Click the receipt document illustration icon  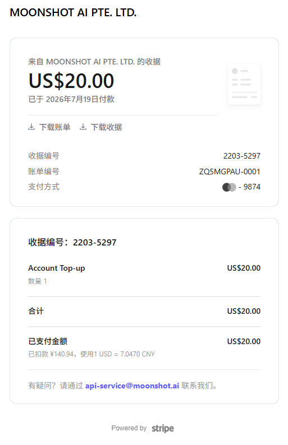[244, 84]
